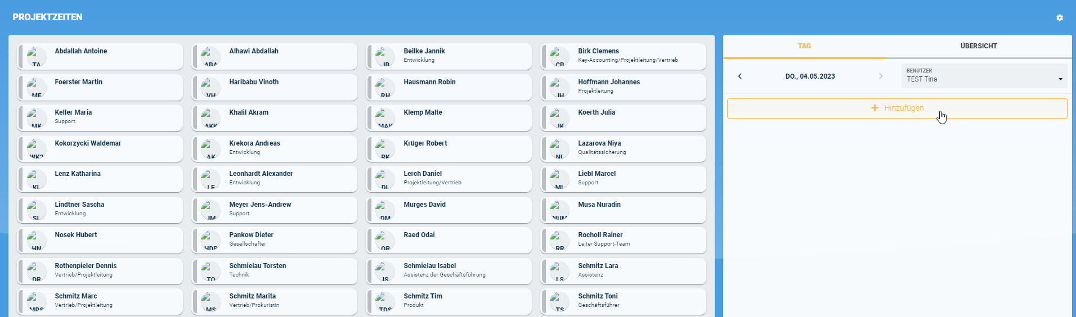Screen dimensions: 1076x317
Task: Click the Hinzufügen button
Action: pyautogui.click(x=896, y=108)
